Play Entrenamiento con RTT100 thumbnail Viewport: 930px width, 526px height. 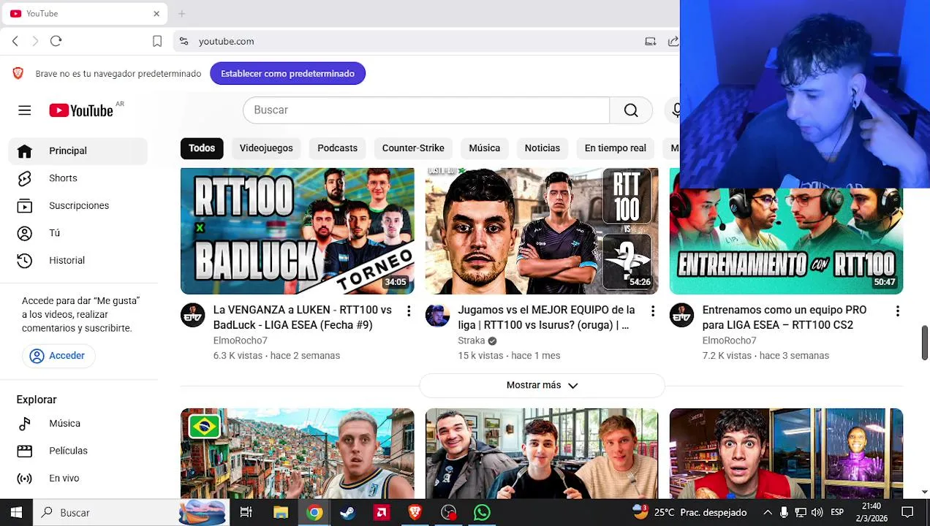click(787, 241)
